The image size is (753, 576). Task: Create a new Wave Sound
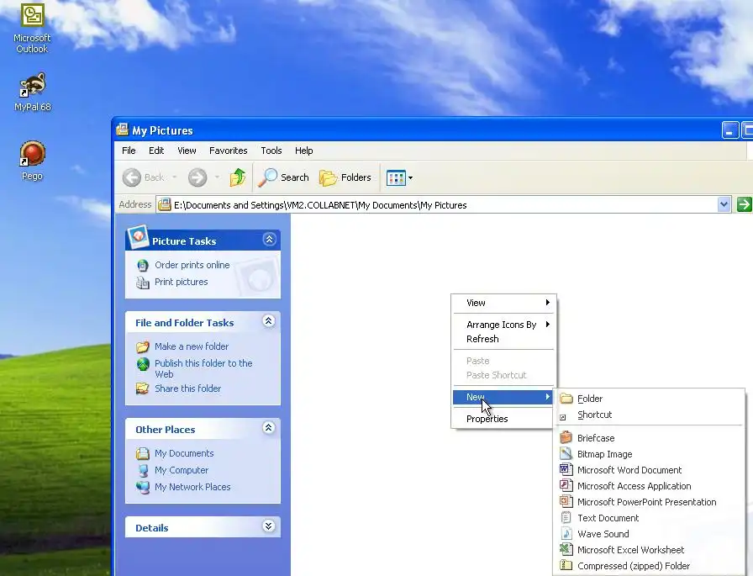coord(649,534)
